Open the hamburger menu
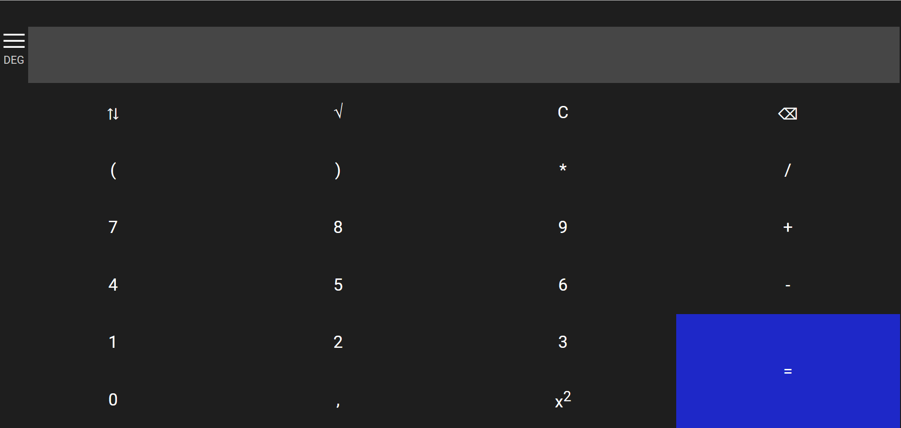This screenshot has width=901, height=428. pyautogui.click(x=14, y=41)
